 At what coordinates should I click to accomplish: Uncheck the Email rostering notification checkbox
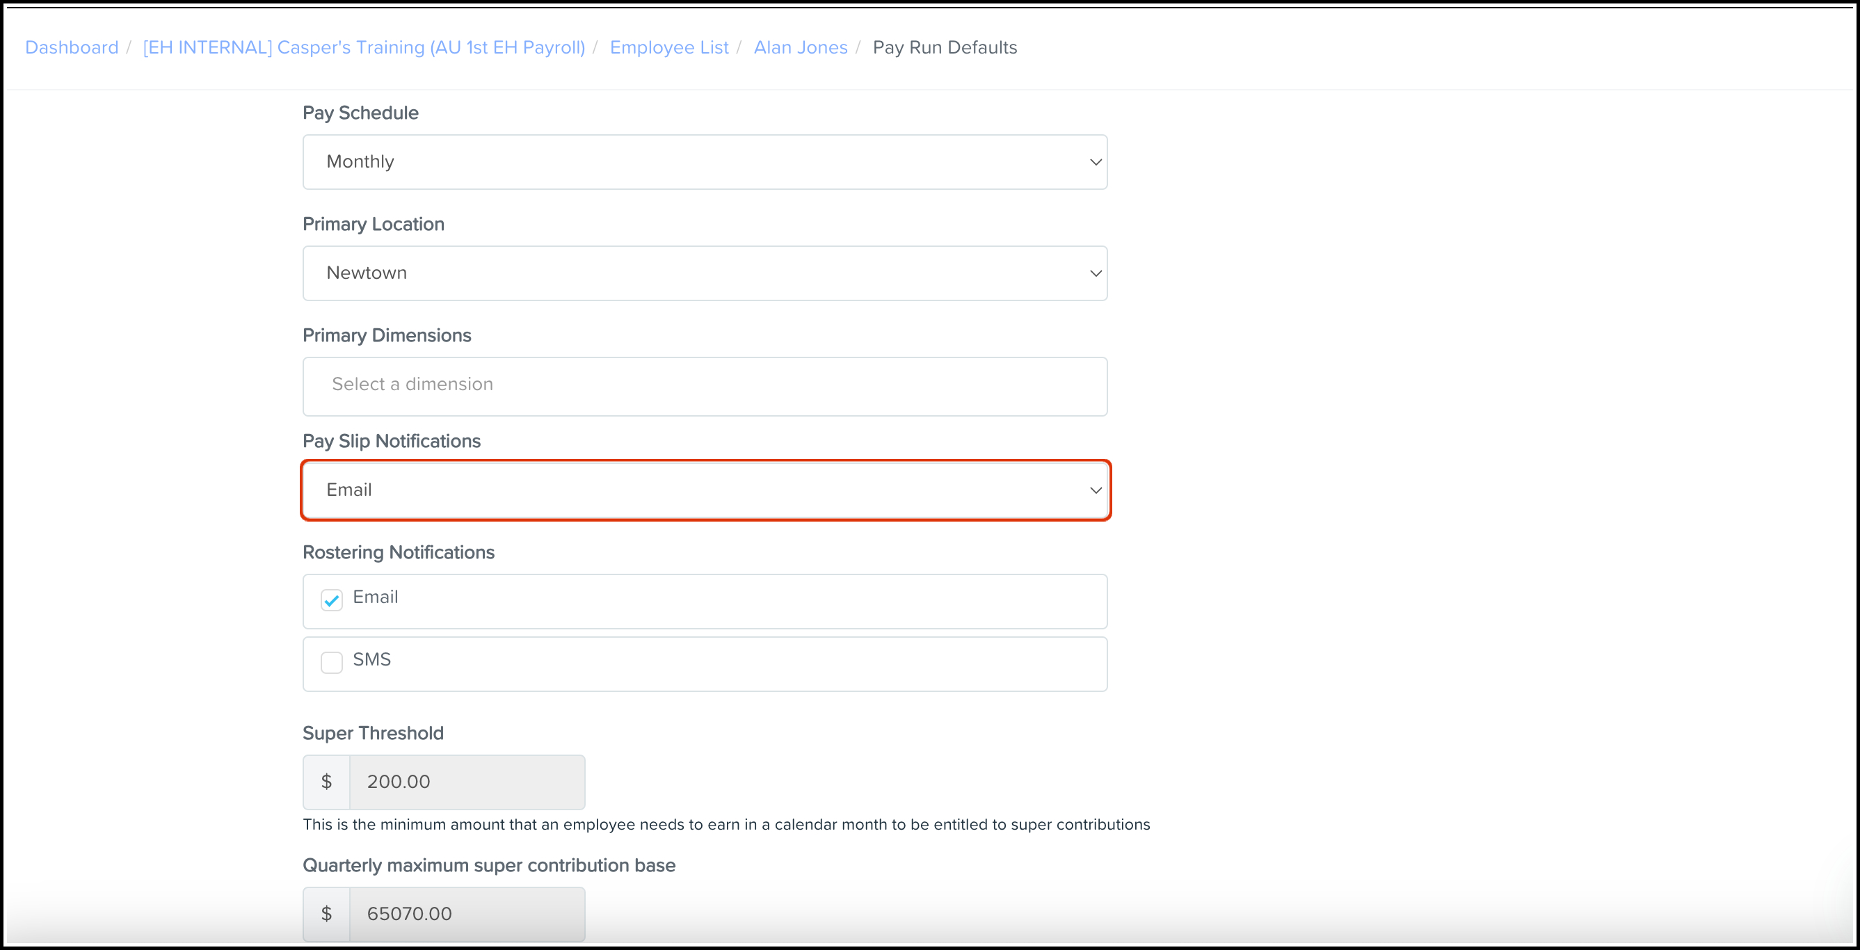[x=331, y=600]
